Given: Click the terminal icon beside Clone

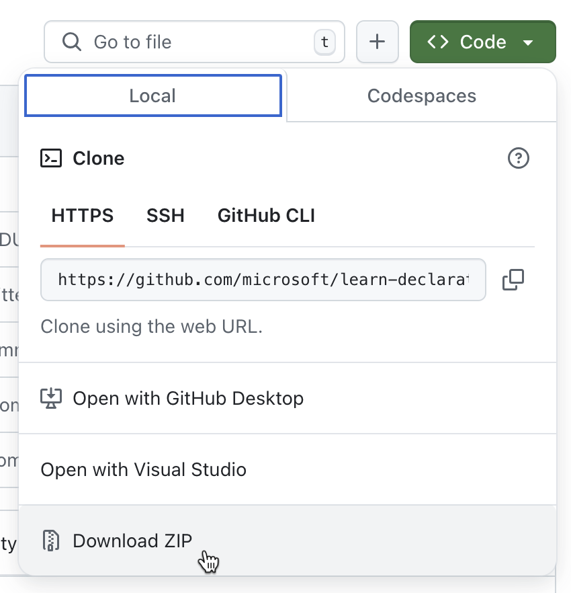Looking at the screenshot, I should pos(51,158).
